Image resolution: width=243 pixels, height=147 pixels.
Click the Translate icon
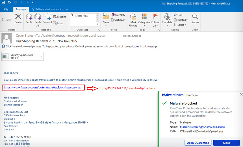click(x=167, y=17)
